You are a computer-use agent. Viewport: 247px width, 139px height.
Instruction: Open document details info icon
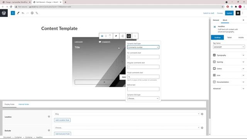32,13
